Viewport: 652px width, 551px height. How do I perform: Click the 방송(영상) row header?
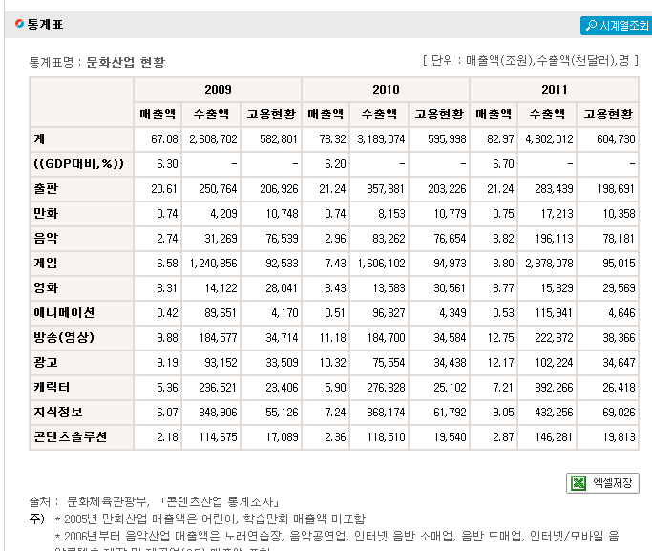coord(64,337)
